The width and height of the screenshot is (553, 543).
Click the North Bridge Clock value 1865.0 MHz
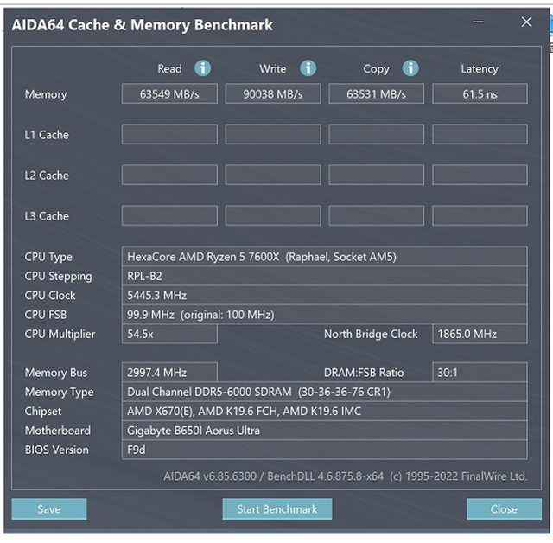coord(480,334)
